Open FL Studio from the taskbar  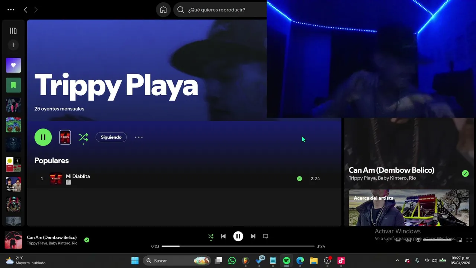pyautogui.click(x=245, y=261)
